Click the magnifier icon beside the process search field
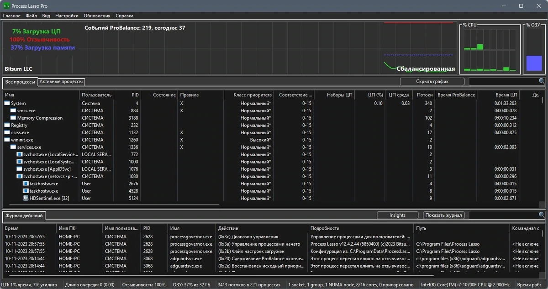 542,81
